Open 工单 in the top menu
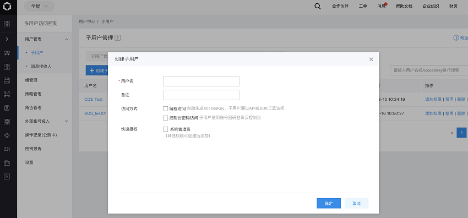 click(x=363, y=6)
